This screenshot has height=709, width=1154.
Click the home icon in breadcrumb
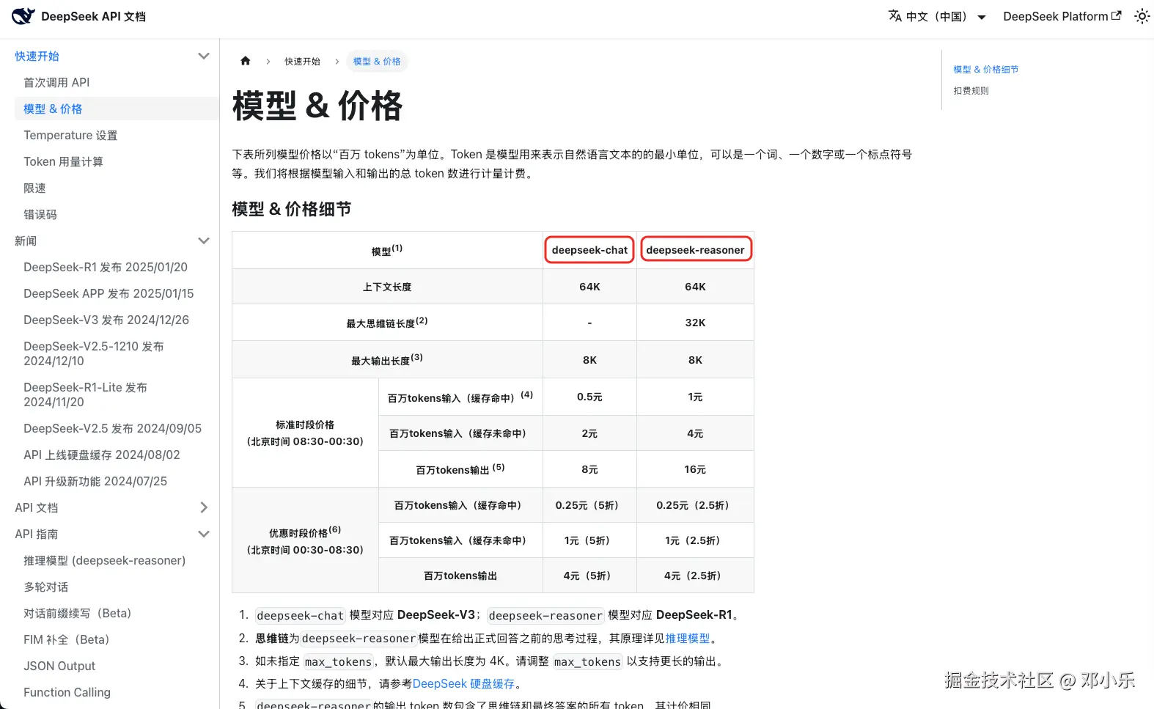click(246, 61)
